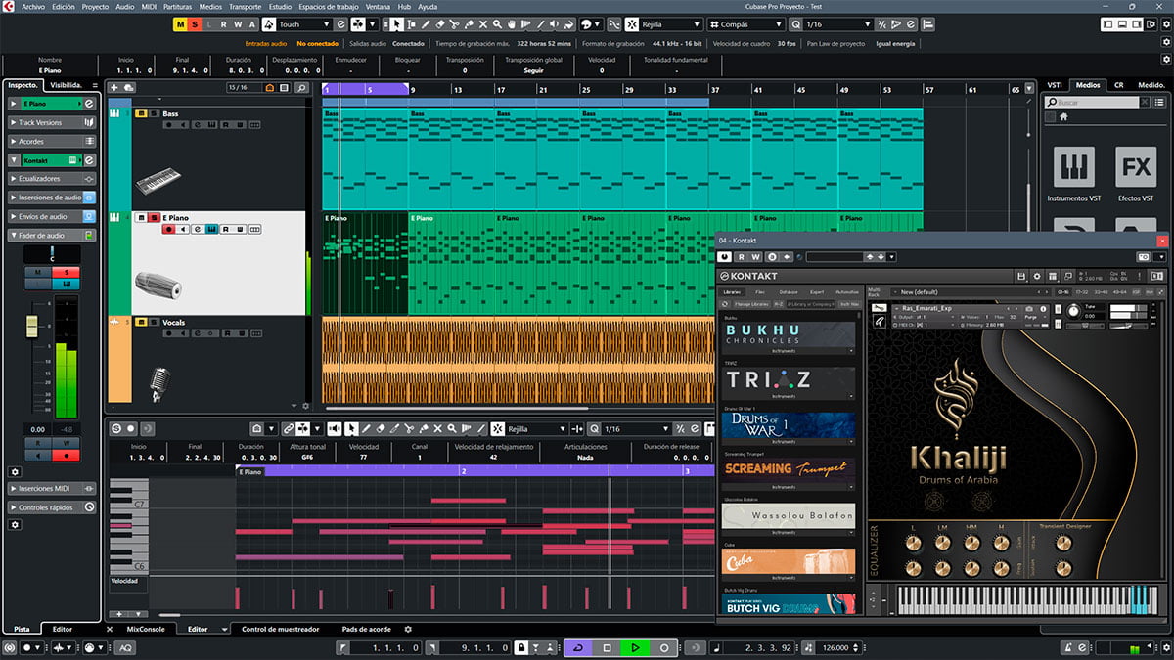Click the add track plus icon
1174x660 pixels.
tap(113, 87)
